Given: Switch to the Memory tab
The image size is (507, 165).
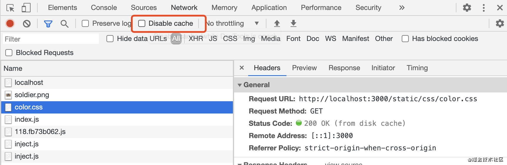Looking at the screenshot, I should 224,8.
